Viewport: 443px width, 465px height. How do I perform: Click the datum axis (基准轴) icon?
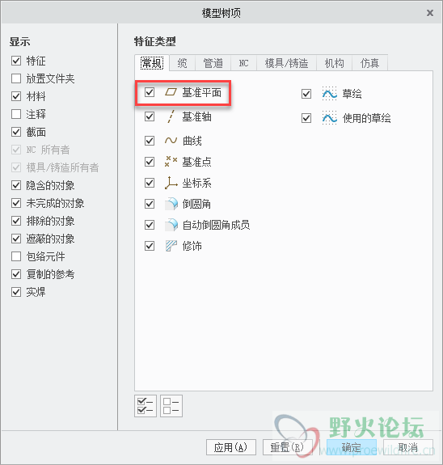coord(171,116)
